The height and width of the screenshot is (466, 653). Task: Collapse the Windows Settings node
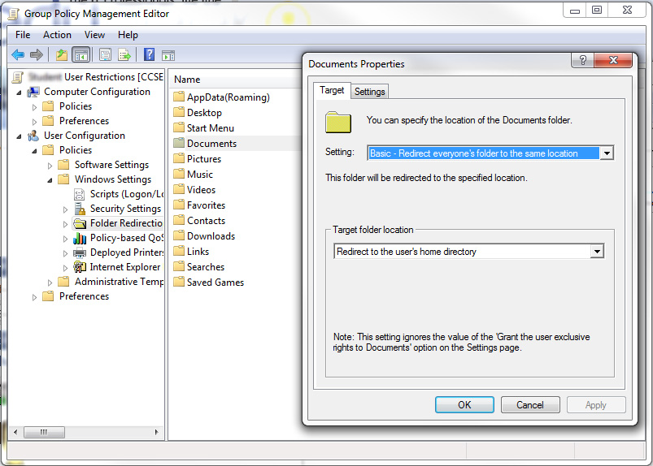pyautogui.click(x=50, y=180)
